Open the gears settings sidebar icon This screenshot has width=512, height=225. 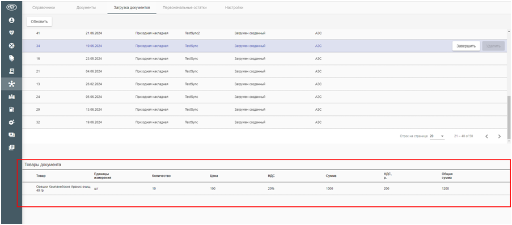click(x=11, y=122)
